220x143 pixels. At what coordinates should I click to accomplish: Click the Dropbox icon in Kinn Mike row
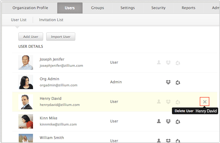(x=168, y=121)
